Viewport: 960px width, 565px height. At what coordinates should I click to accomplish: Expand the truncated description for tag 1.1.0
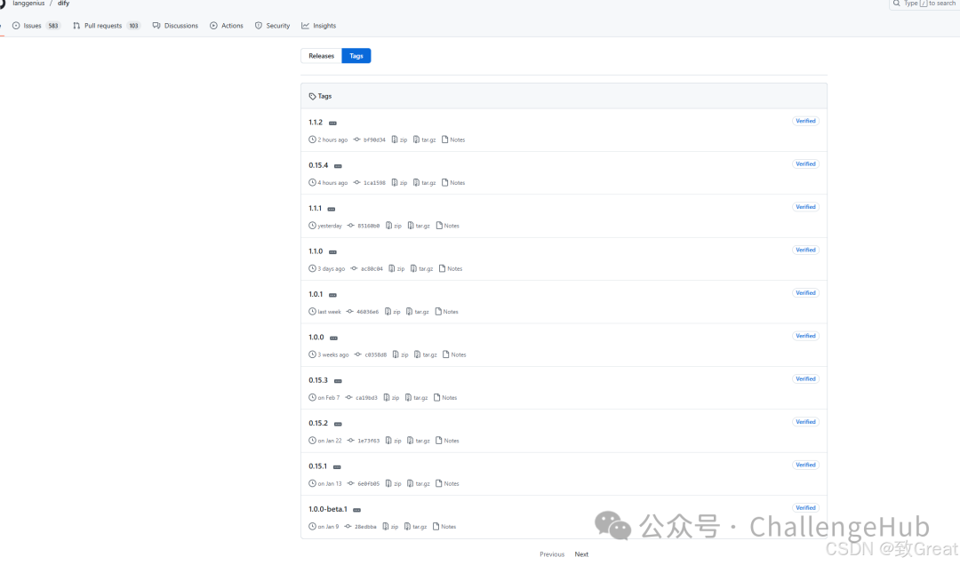[332, 251]
